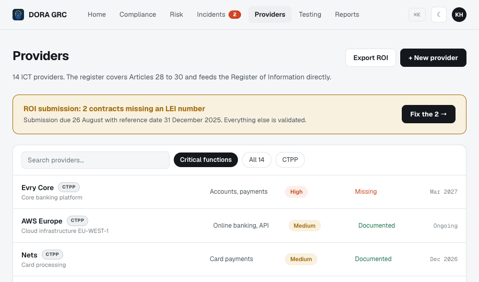This screenshot has width=479, height=282.
Task: Click the High risk badge for Evry Core
Action: coord(296,192)
